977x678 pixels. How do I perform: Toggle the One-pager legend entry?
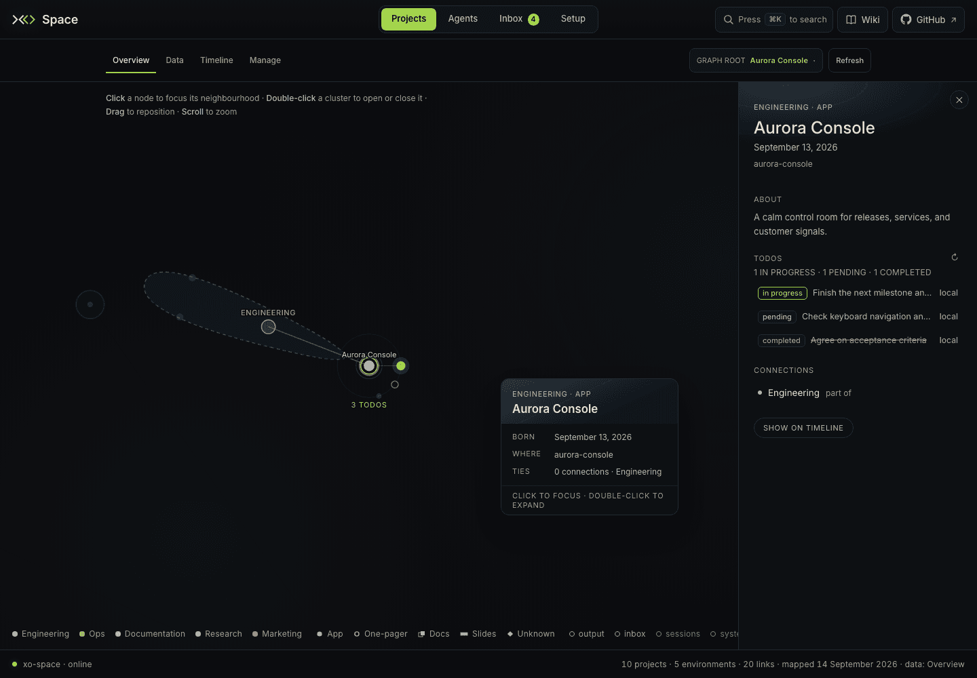[x=381, y=634]
